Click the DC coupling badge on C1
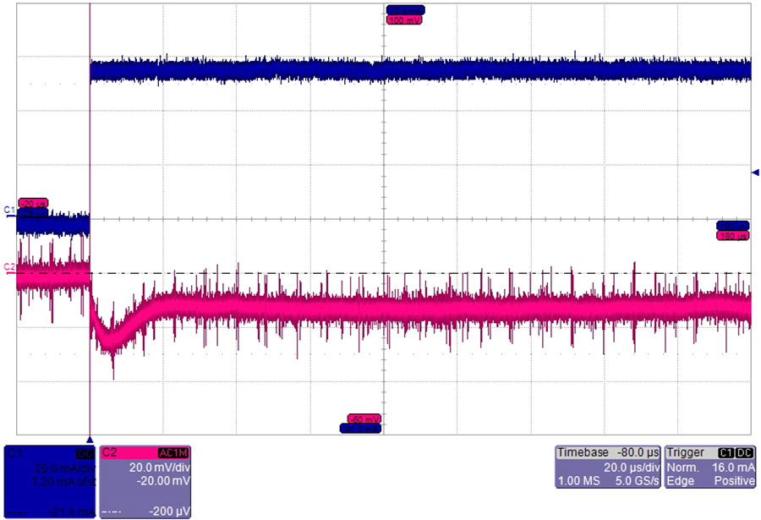The image size is (761, 520). [83, 452]
